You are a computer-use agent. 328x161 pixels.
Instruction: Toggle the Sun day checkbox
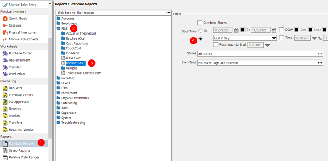(297, 30)
